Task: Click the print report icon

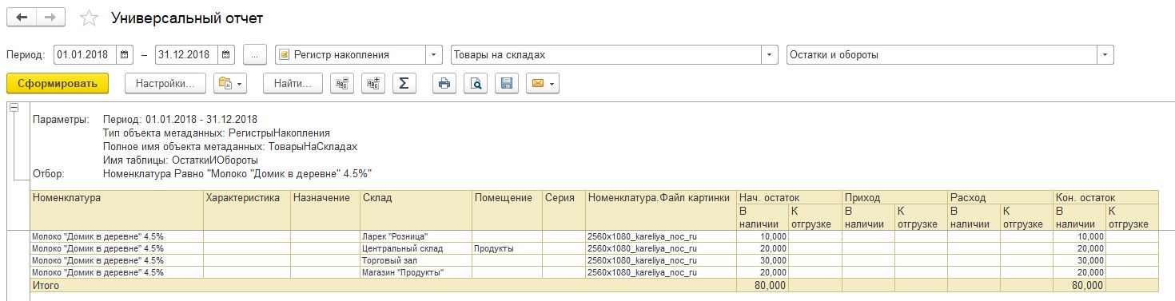Action: 444,83
